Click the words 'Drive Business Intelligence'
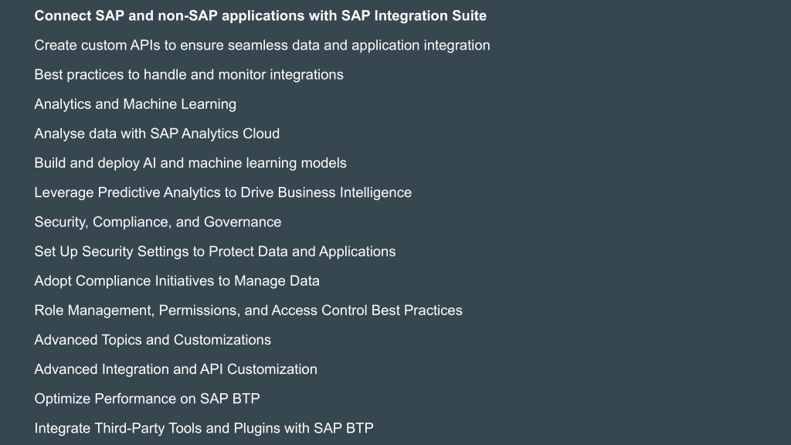 (326, 192)
